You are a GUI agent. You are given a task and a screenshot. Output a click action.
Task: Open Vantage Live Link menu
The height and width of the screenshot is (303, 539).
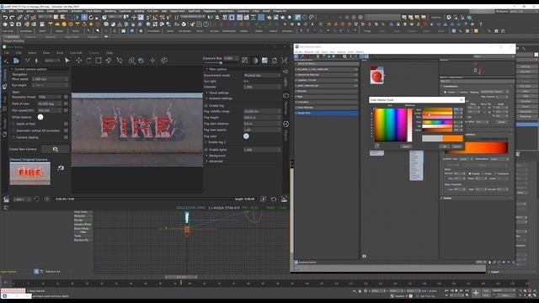click(x=76, y=53)
